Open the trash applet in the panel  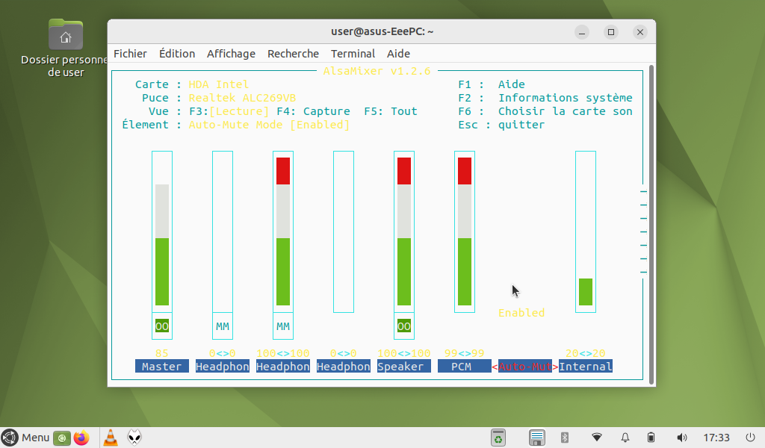point(498,438)
